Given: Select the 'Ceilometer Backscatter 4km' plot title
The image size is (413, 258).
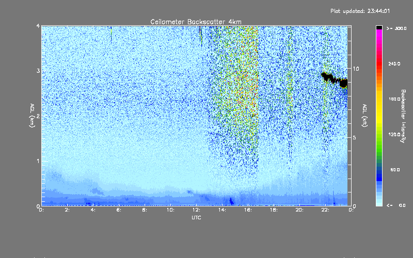Looking at the screenshot, I should pyautogui.click(x=196, y=22).
